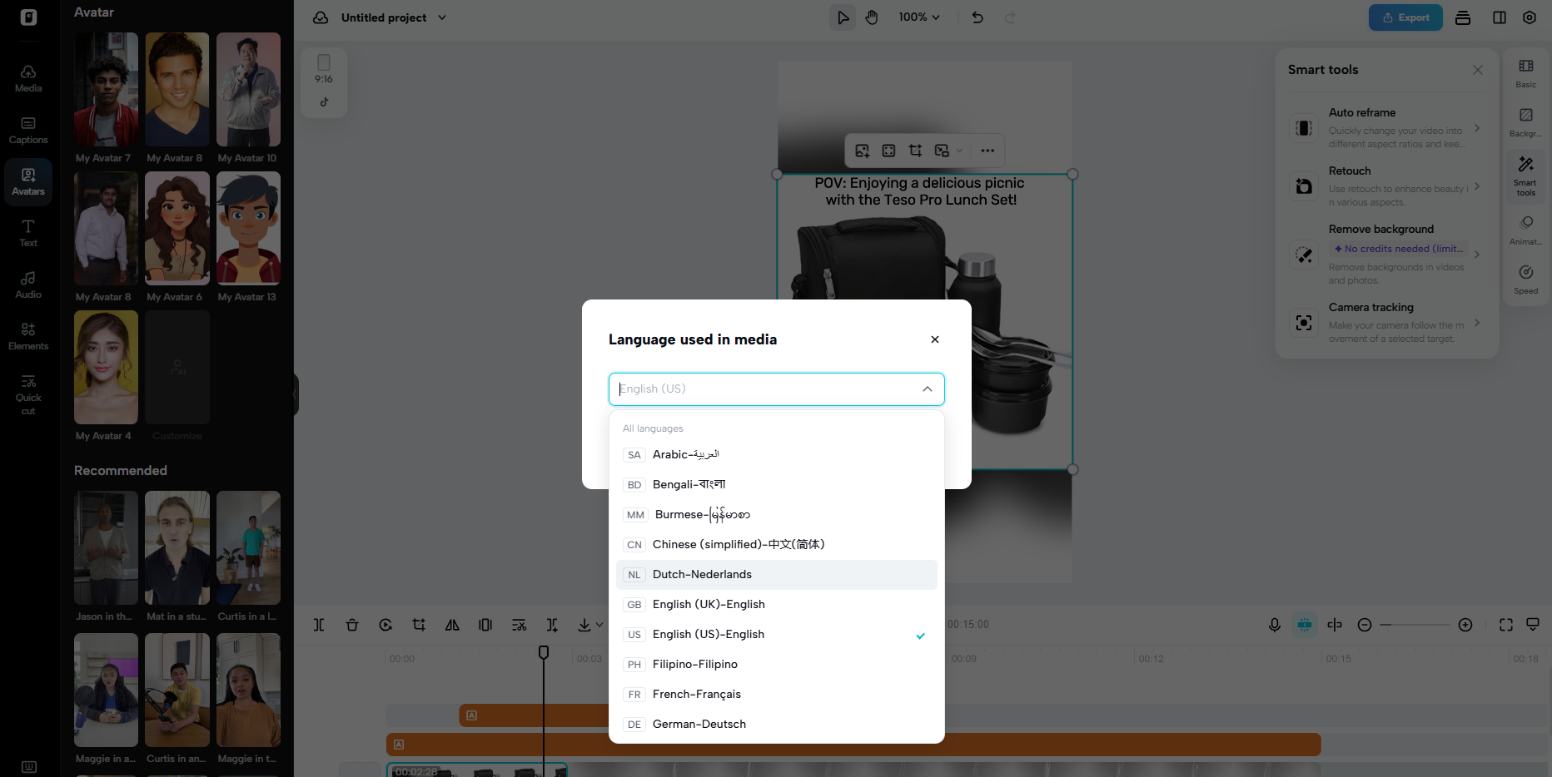Image resolution: width=1552 pixels, height=777 pixels.
Task: Click the fit-to-frame icon on the canvas toolbar
Action: (x=889, y=151)
